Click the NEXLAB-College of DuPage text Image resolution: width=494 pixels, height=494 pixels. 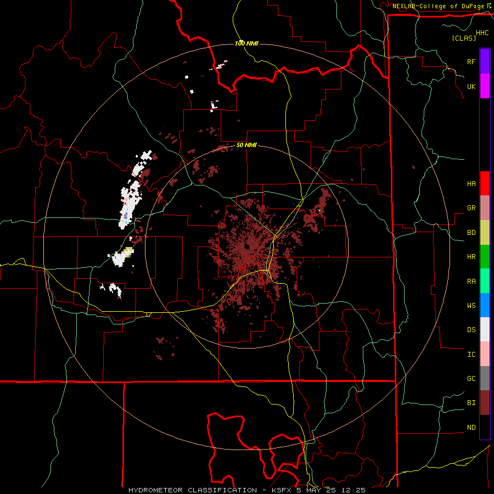click(x=438, y=6)
